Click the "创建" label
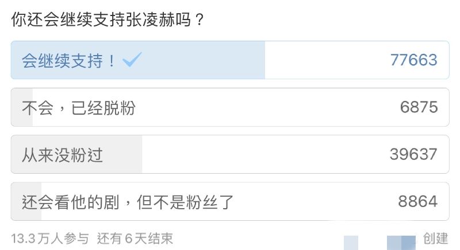460x250 pixels. pos(435,238)
